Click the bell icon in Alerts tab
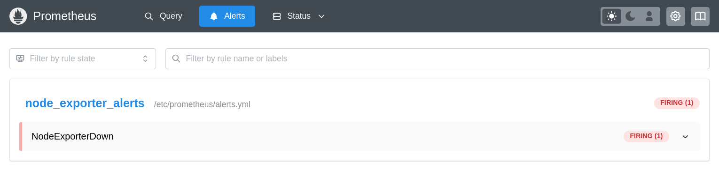The height and width of the screenshot is (184, 719). pos(214,16)
